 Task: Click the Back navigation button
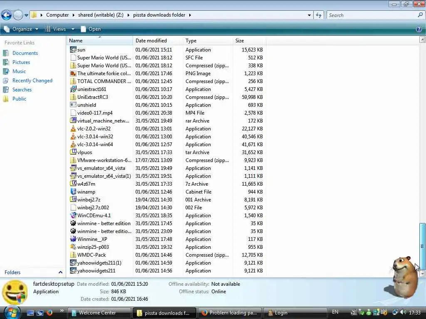7,15
